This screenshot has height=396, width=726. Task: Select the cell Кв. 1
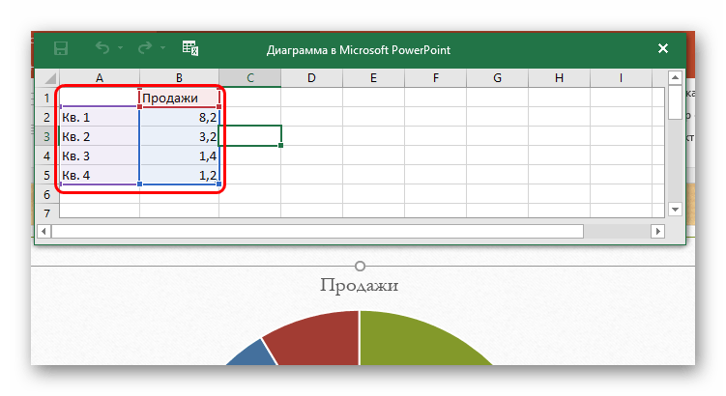(x=100, y=117)
